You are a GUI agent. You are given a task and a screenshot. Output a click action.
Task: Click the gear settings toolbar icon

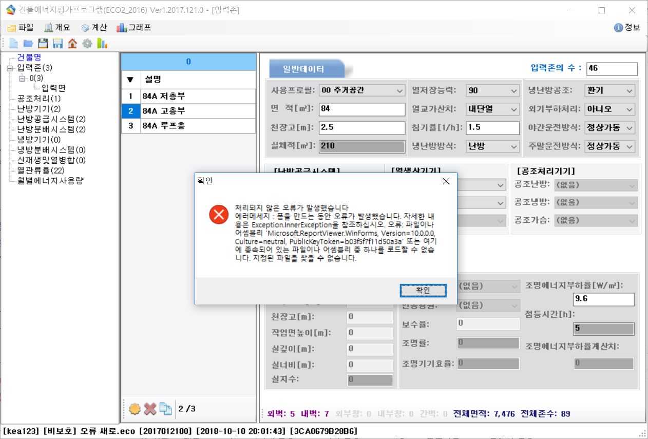[87, 44]
